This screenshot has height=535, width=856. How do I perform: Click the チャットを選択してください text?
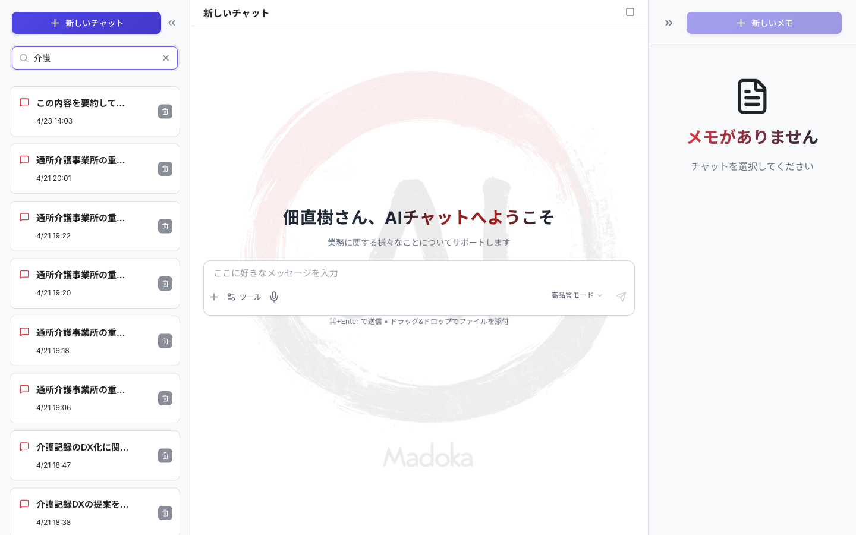pyautogui.click(x=752, y=166)
